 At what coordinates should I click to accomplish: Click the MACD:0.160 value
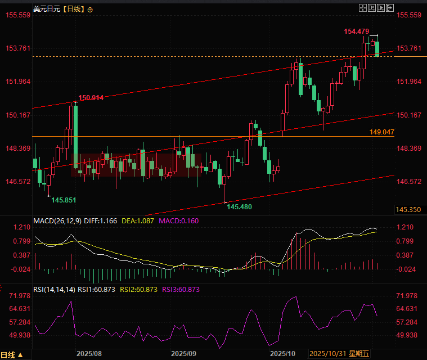coord(179,221)
